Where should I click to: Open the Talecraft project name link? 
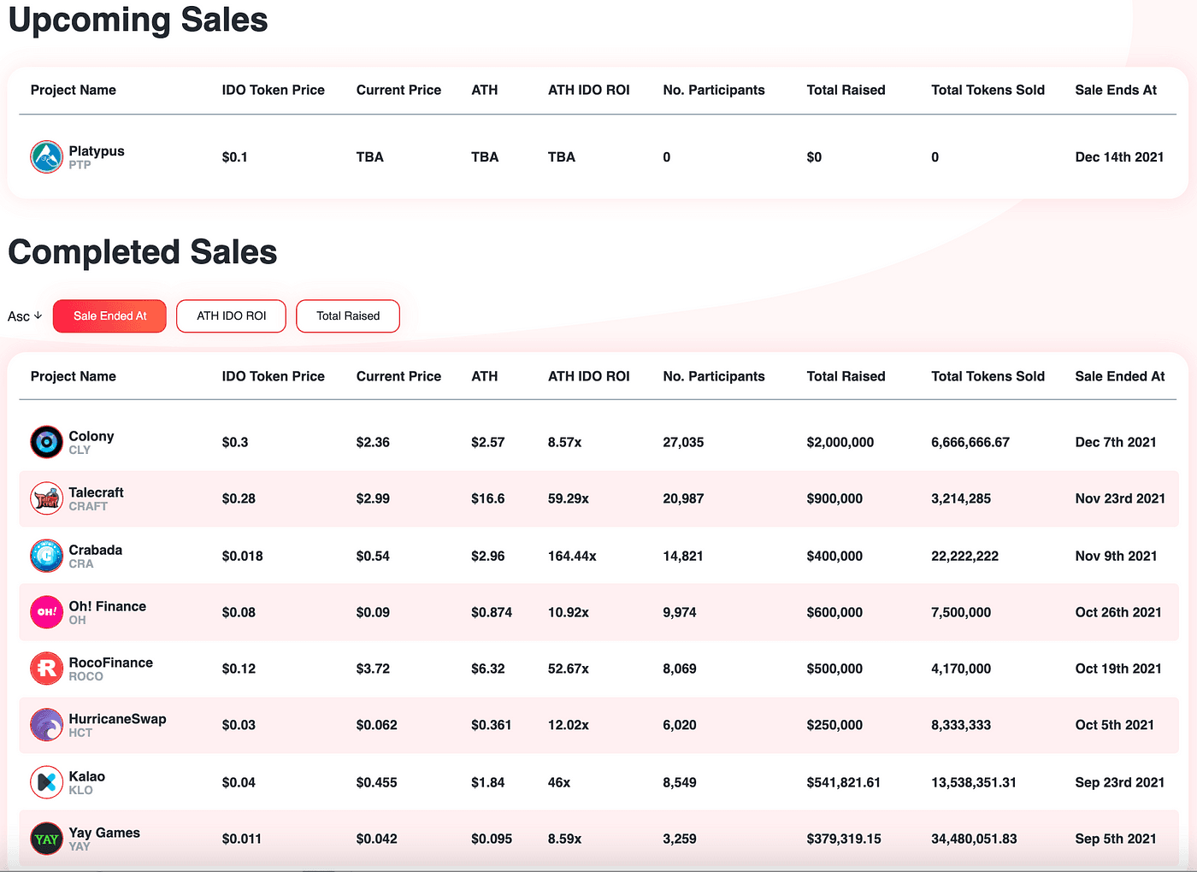(x=97, y=492)
